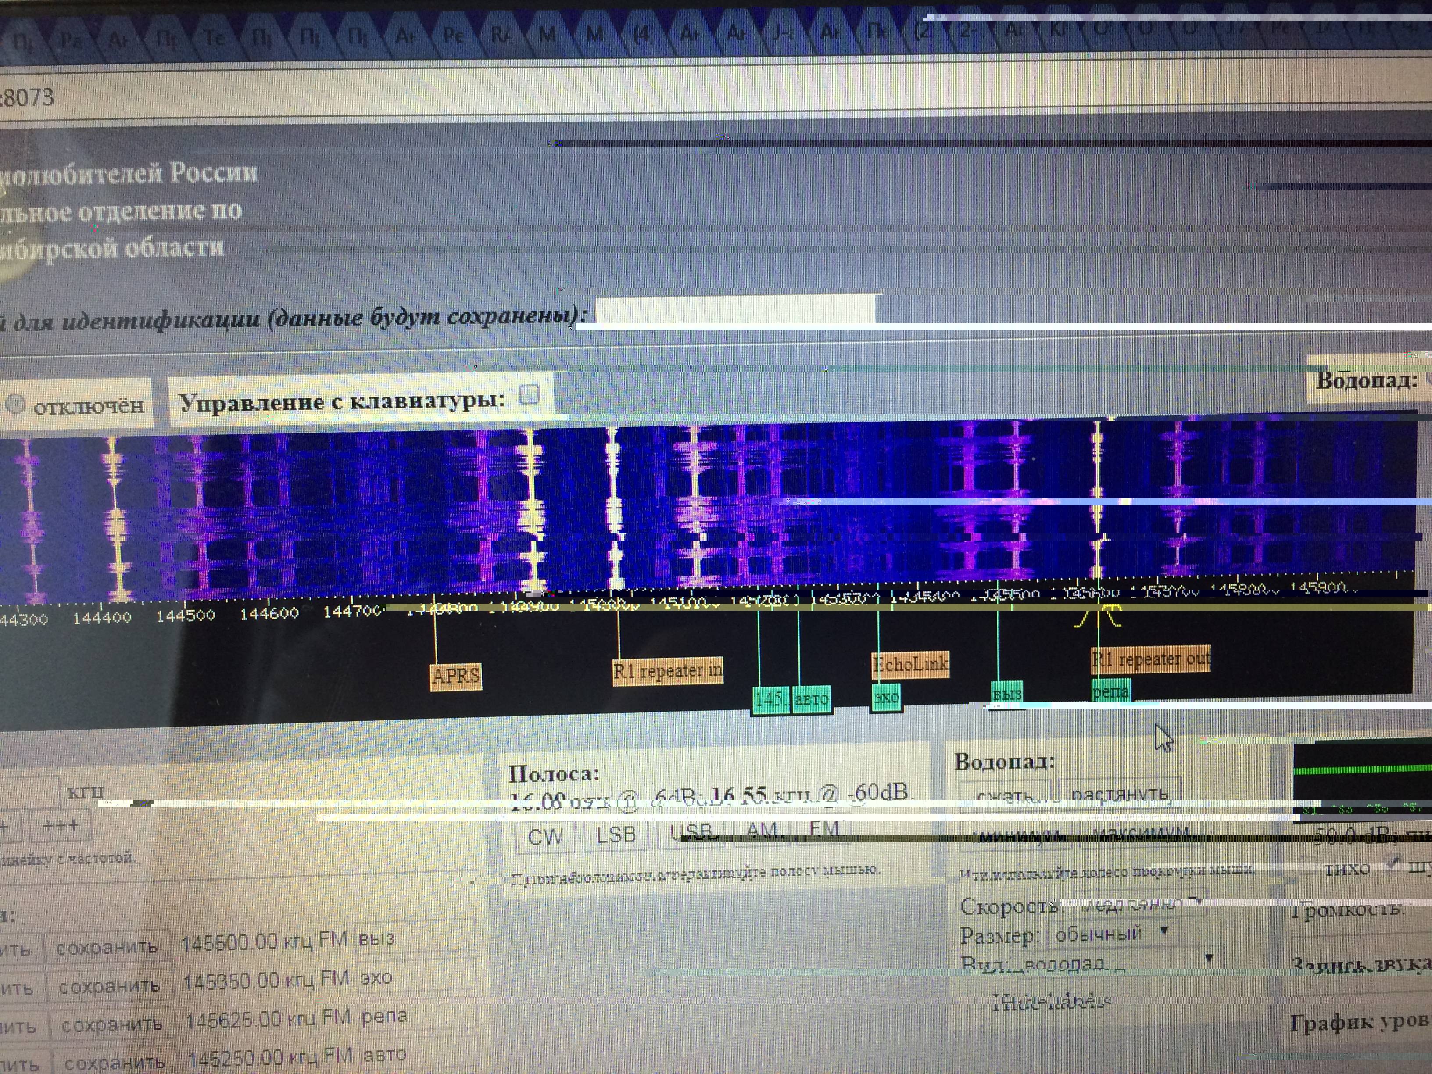
Task: Enable keyboard control checkbox (Управление с клавиатуры)
Action: pos(530,394)
